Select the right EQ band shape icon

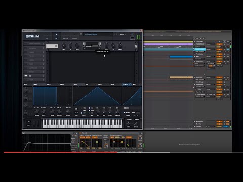[100, 44]
